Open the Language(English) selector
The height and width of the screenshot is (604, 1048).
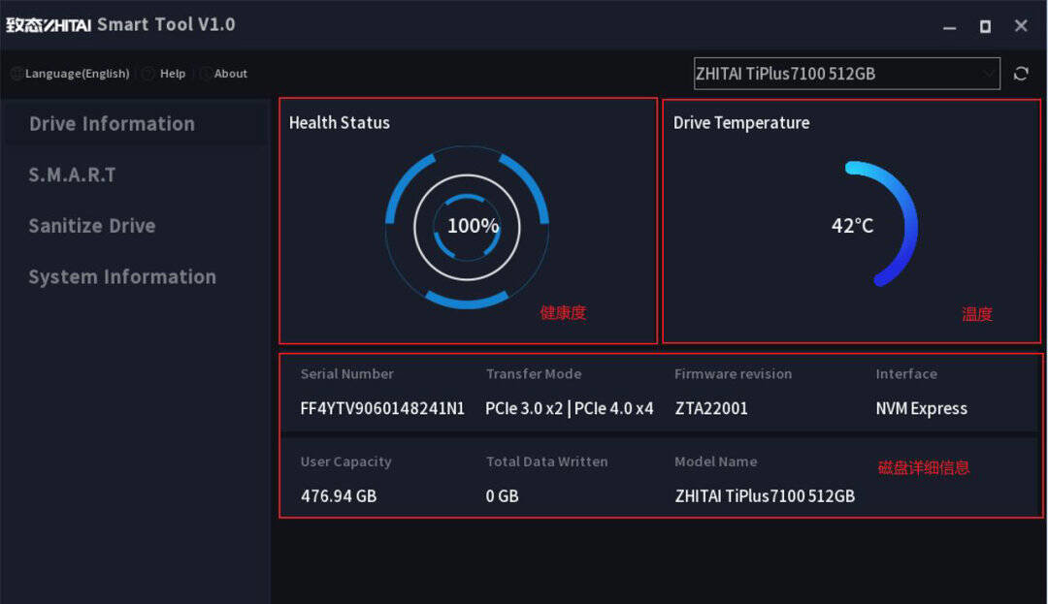click(x=77, y=74)
